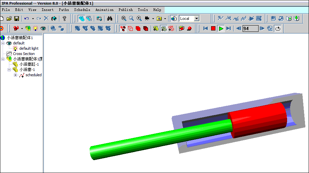This screenshot has height=173, width=309.
Task: Click the frame number field showing 94
Action: 251,29
